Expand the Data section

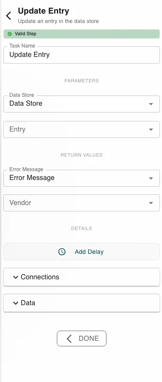pyautogui.click(x=81, y=303)
